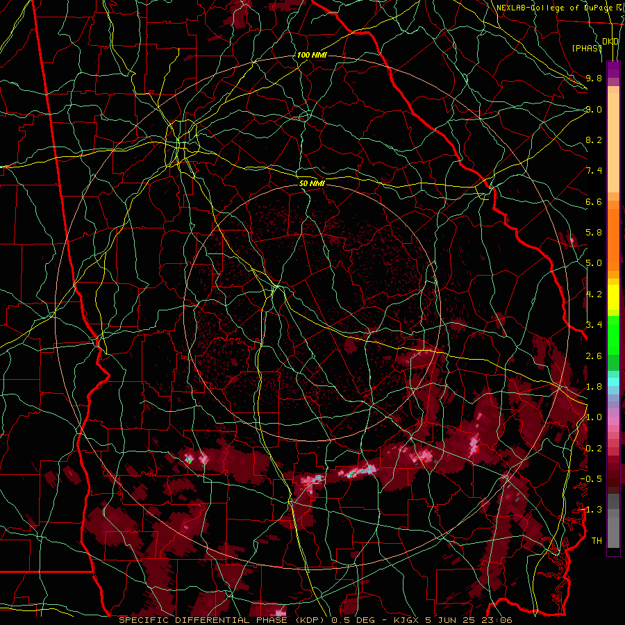Image resolution: width=625 pixels, height=625 pixels.
Task: Click the -1.3 value on the color scale
Action: pos(591,510)
